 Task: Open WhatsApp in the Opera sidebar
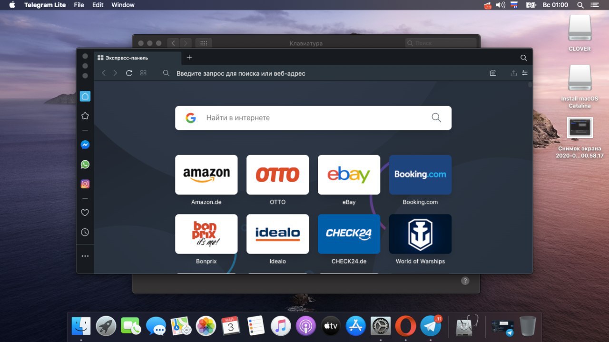coord(85,164)
